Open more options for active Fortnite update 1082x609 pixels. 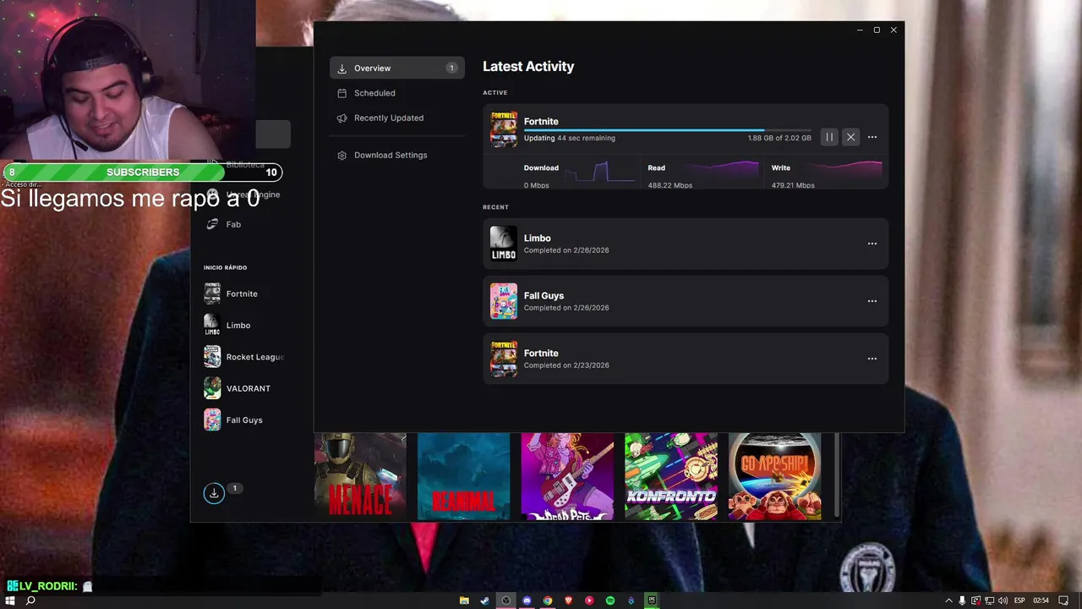(872, 137)
